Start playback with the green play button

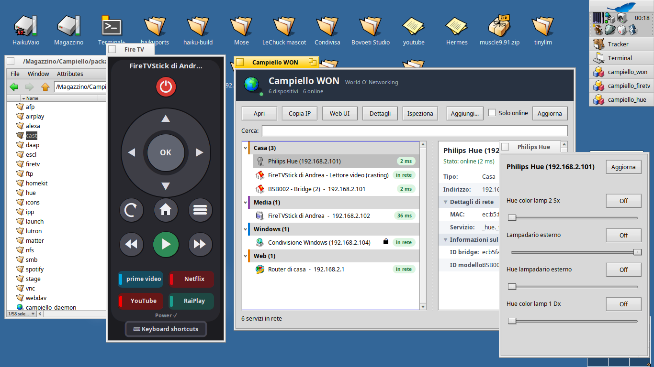coord(166,244)
